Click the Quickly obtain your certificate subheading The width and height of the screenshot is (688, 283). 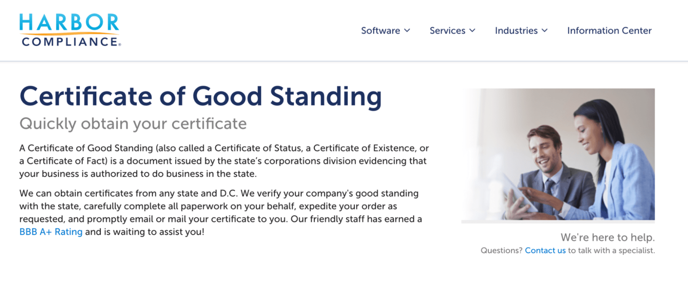133,124
